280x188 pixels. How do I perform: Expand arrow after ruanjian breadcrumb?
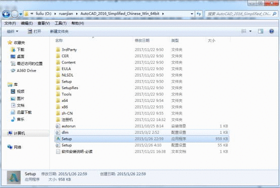(77, 14)
